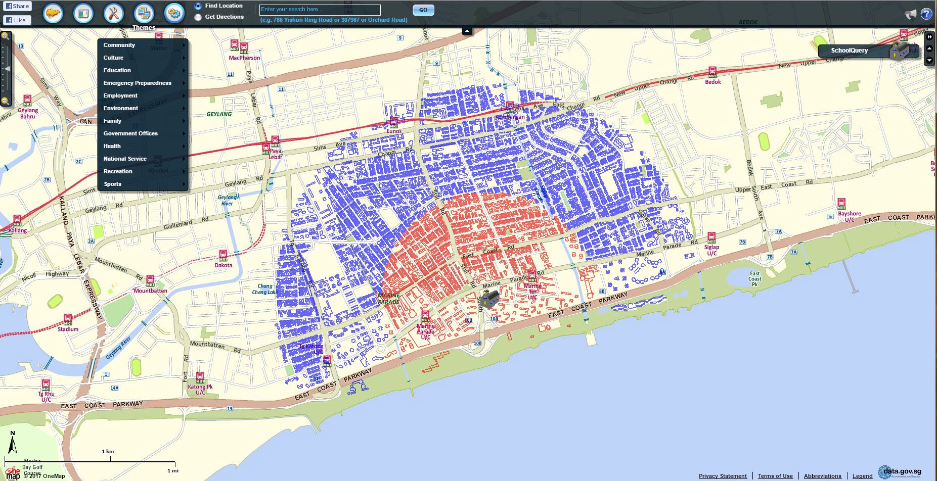Open the Sports theme menu item
937x481 pixels.
pos(143,184)
